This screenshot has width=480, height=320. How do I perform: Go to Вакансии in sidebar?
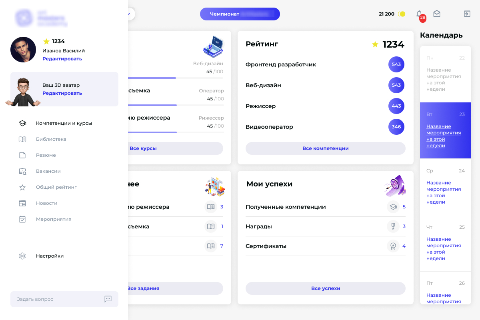(x=48, y=171)
